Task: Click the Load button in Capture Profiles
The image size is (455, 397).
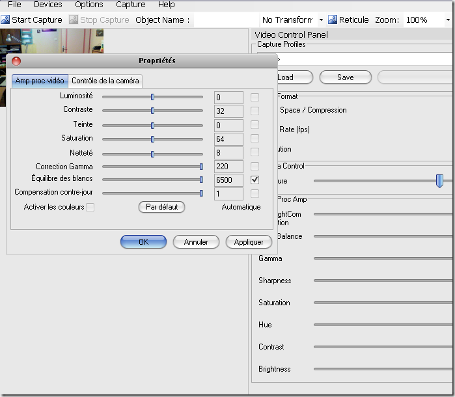Action: (x=294, y=77)
